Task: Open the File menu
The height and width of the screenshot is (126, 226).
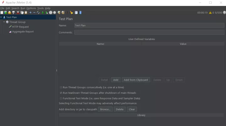Action: (x=2, y=8)
